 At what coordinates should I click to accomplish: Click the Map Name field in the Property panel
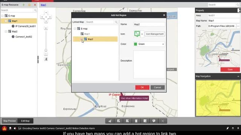224,21
